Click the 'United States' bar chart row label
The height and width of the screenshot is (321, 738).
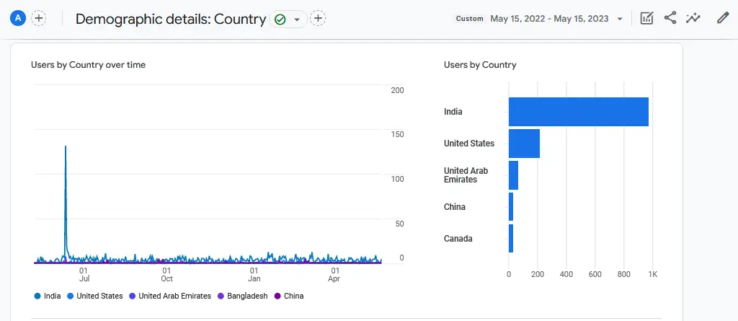click(469, 144)
